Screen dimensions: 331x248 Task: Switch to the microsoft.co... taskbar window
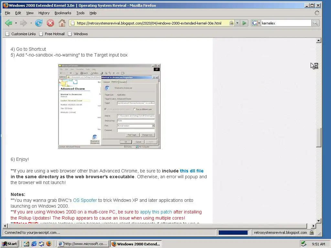[x=83, y=244]
